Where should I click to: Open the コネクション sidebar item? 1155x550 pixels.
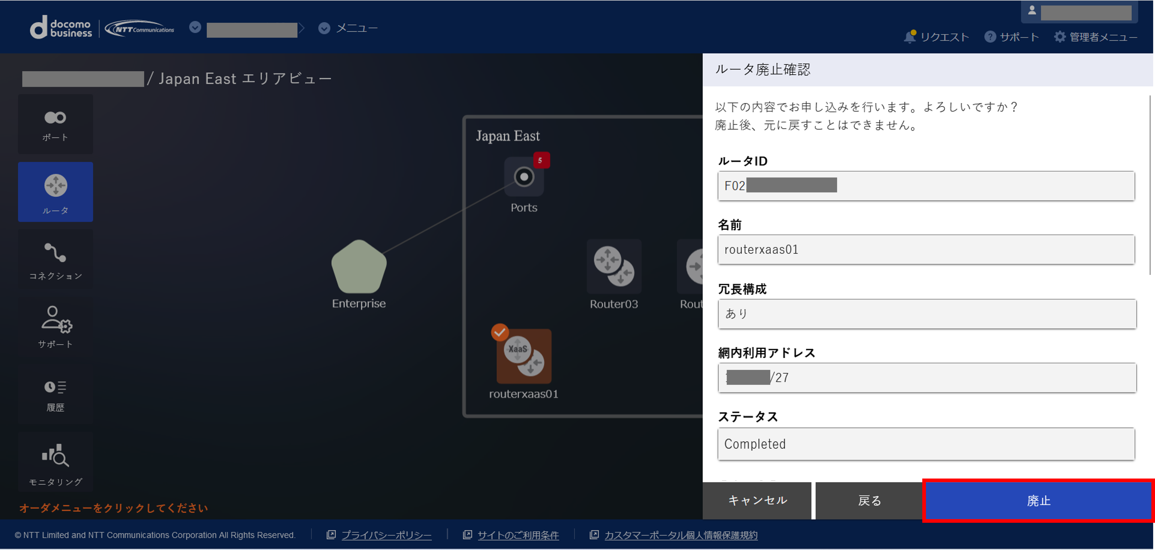tap(55, 259)
